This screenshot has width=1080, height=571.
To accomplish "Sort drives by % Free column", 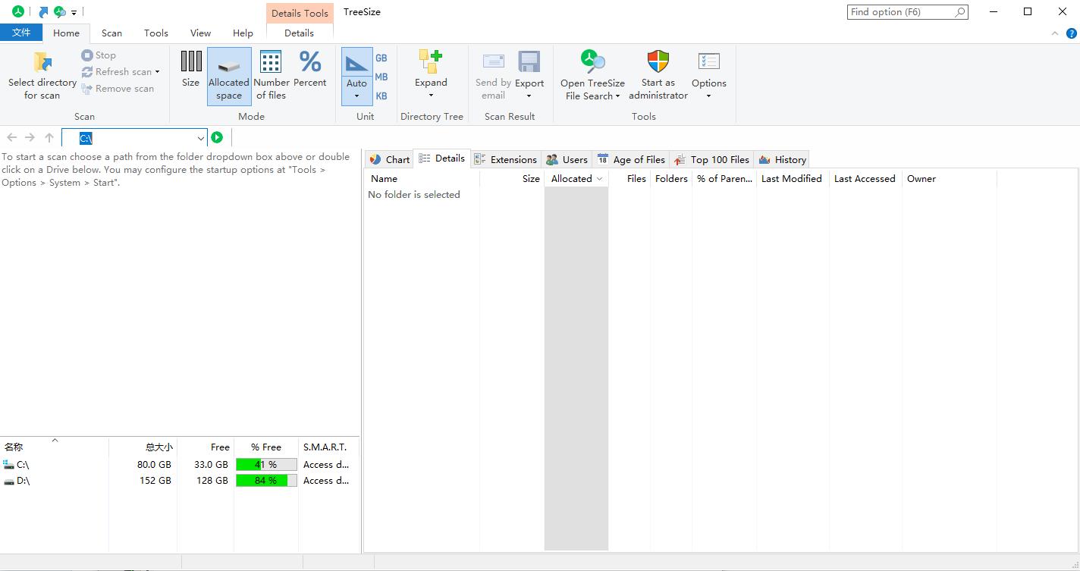I will click(x=266, y=447).
